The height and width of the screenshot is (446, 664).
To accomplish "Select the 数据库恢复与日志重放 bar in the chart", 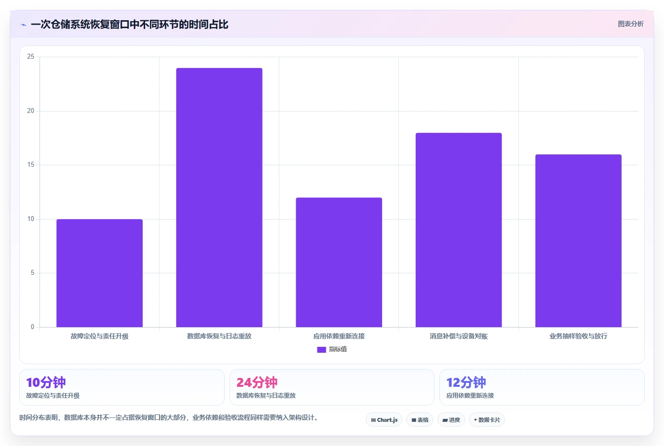I will click(x=219, y=197).
